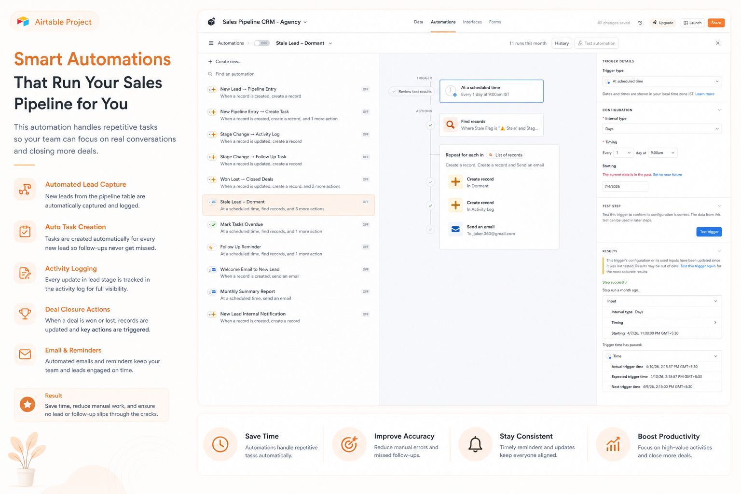Open the Every 1 interval dropdown
The height and width of the screenshot is (494, 741).
(x=623, y=153)
